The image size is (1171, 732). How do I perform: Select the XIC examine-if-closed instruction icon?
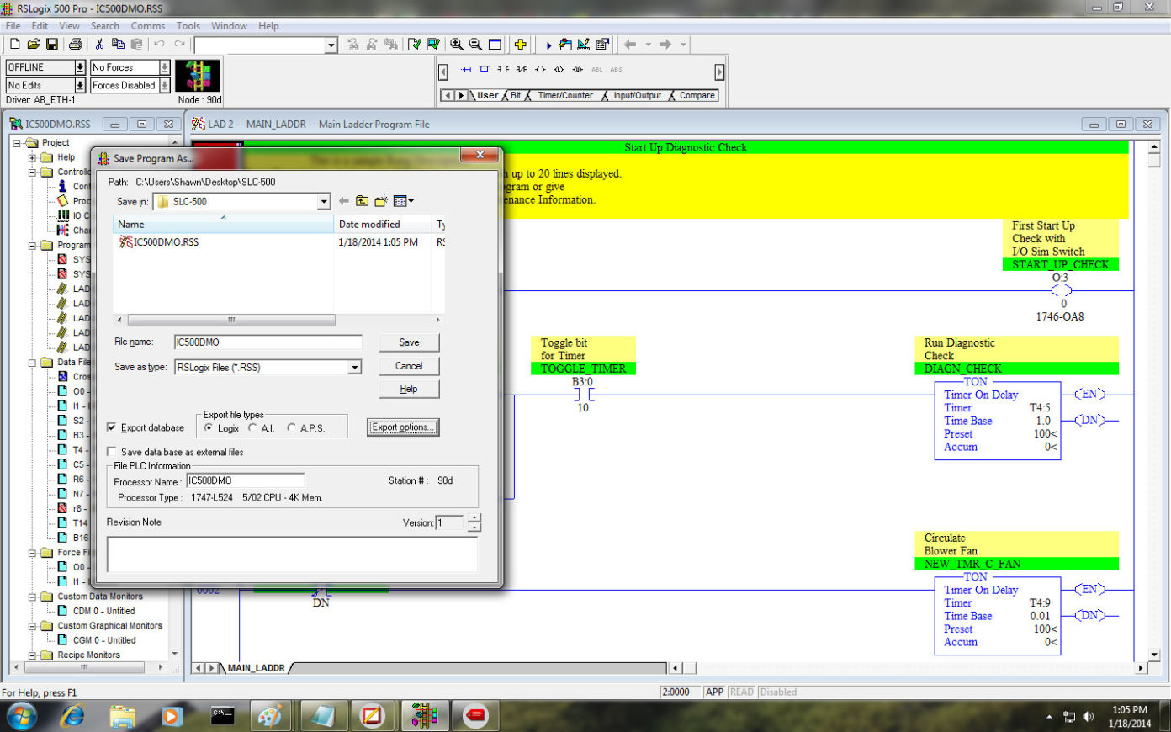503,71
